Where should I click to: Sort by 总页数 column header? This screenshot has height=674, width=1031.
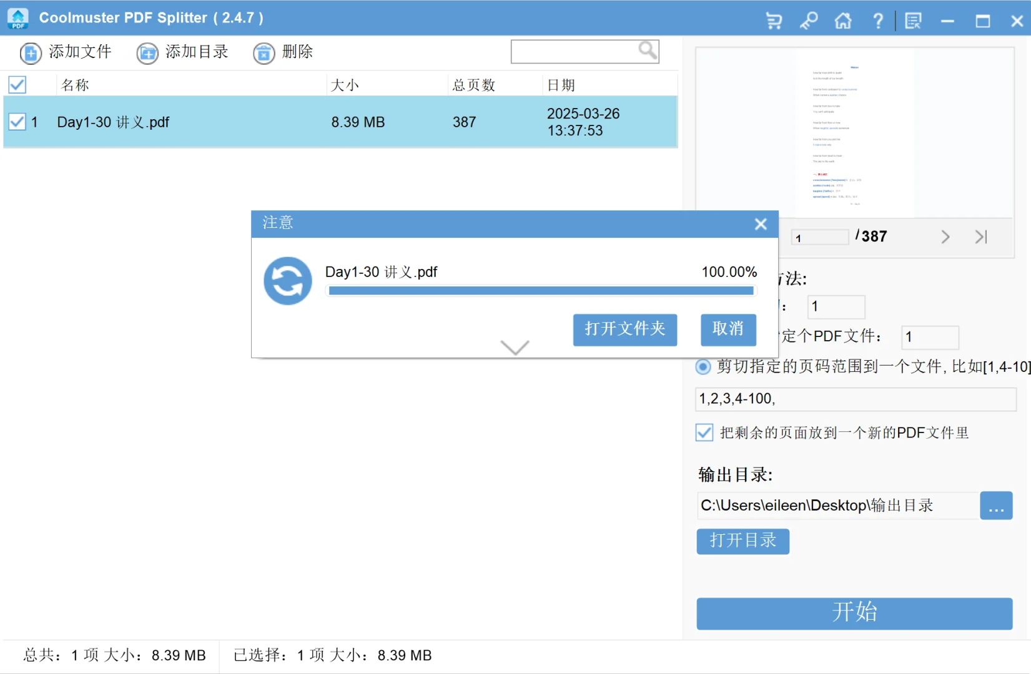[474, 85]
